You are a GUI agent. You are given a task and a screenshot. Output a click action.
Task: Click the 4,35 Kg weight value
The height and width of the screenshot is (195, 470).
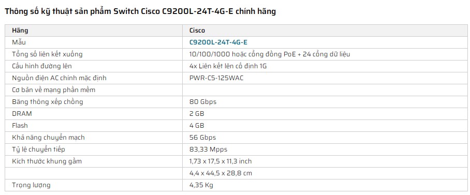click(201, 185)
